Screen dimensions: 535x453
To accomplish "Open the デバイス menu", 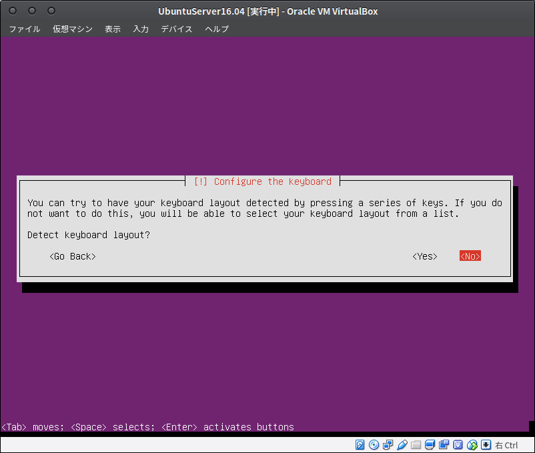I will (x=177, y=29).
